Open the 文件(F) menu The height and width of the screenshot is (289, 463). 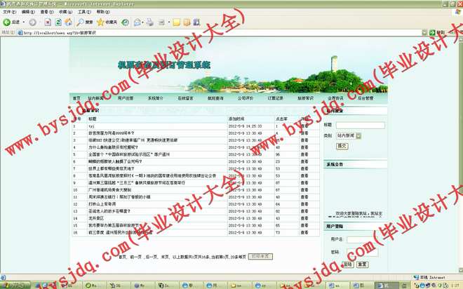(8, 12)
